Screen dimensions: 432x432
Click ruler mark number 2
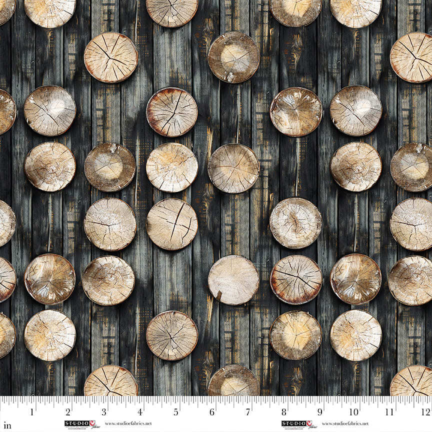pyautogui.click(x=68, y=412)
